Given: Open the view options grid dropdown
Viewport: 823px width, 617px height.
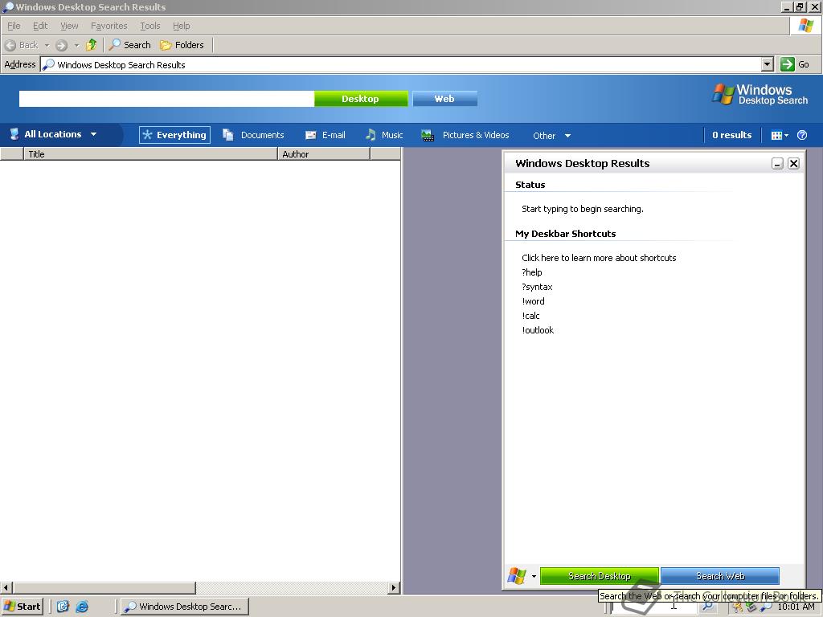Looking at the screenshot, I should pos(780,135).
